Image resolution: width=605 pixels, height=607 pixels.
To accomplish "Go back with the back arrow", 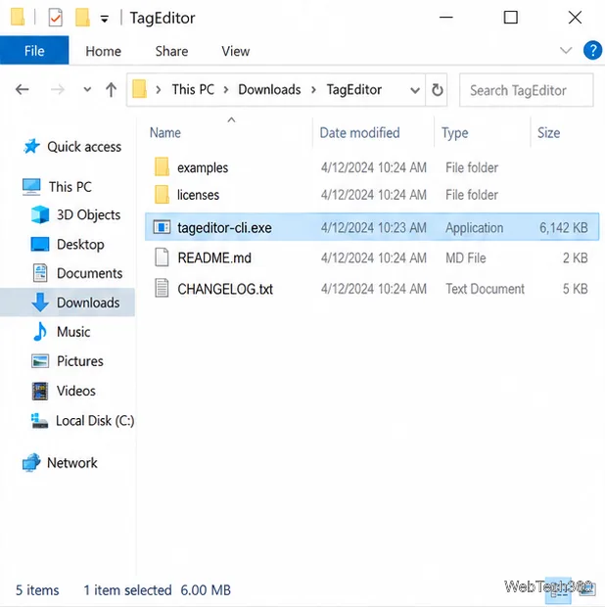I will point(23,90).
